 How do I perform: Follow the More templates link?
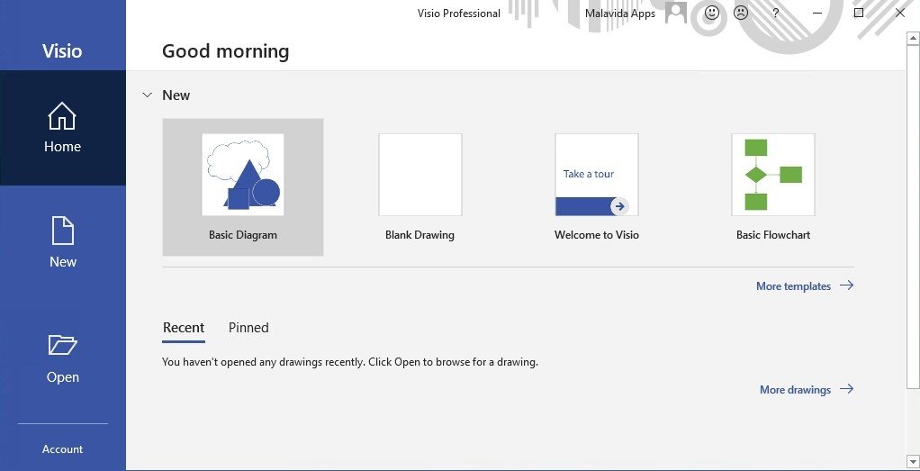point(805,286)
